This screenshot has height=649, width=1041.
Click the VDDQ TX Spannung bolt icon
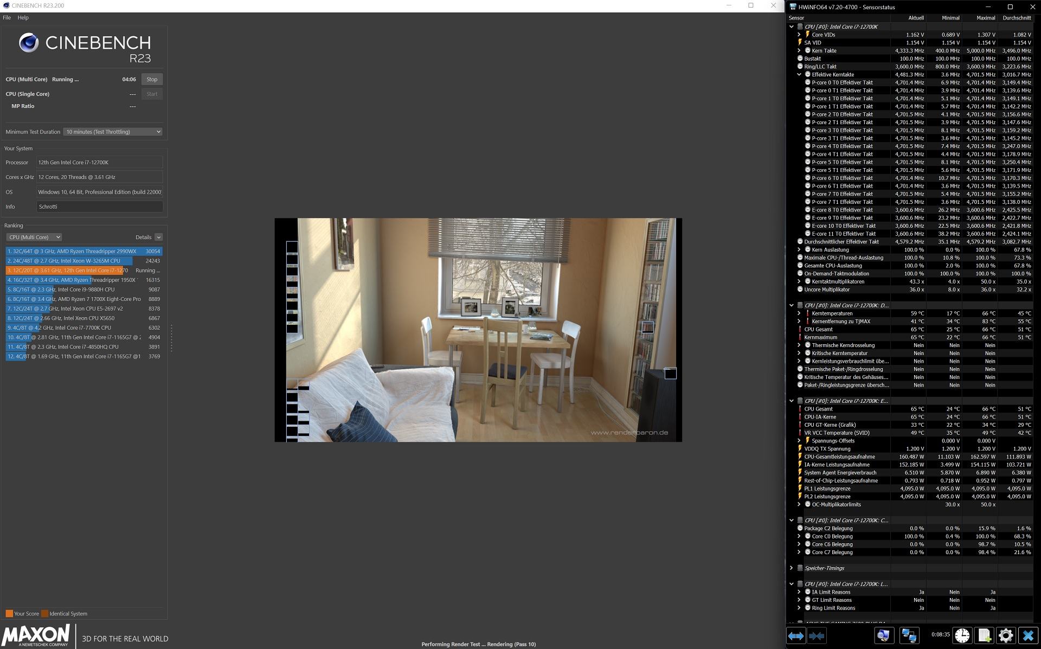(800, 449)
